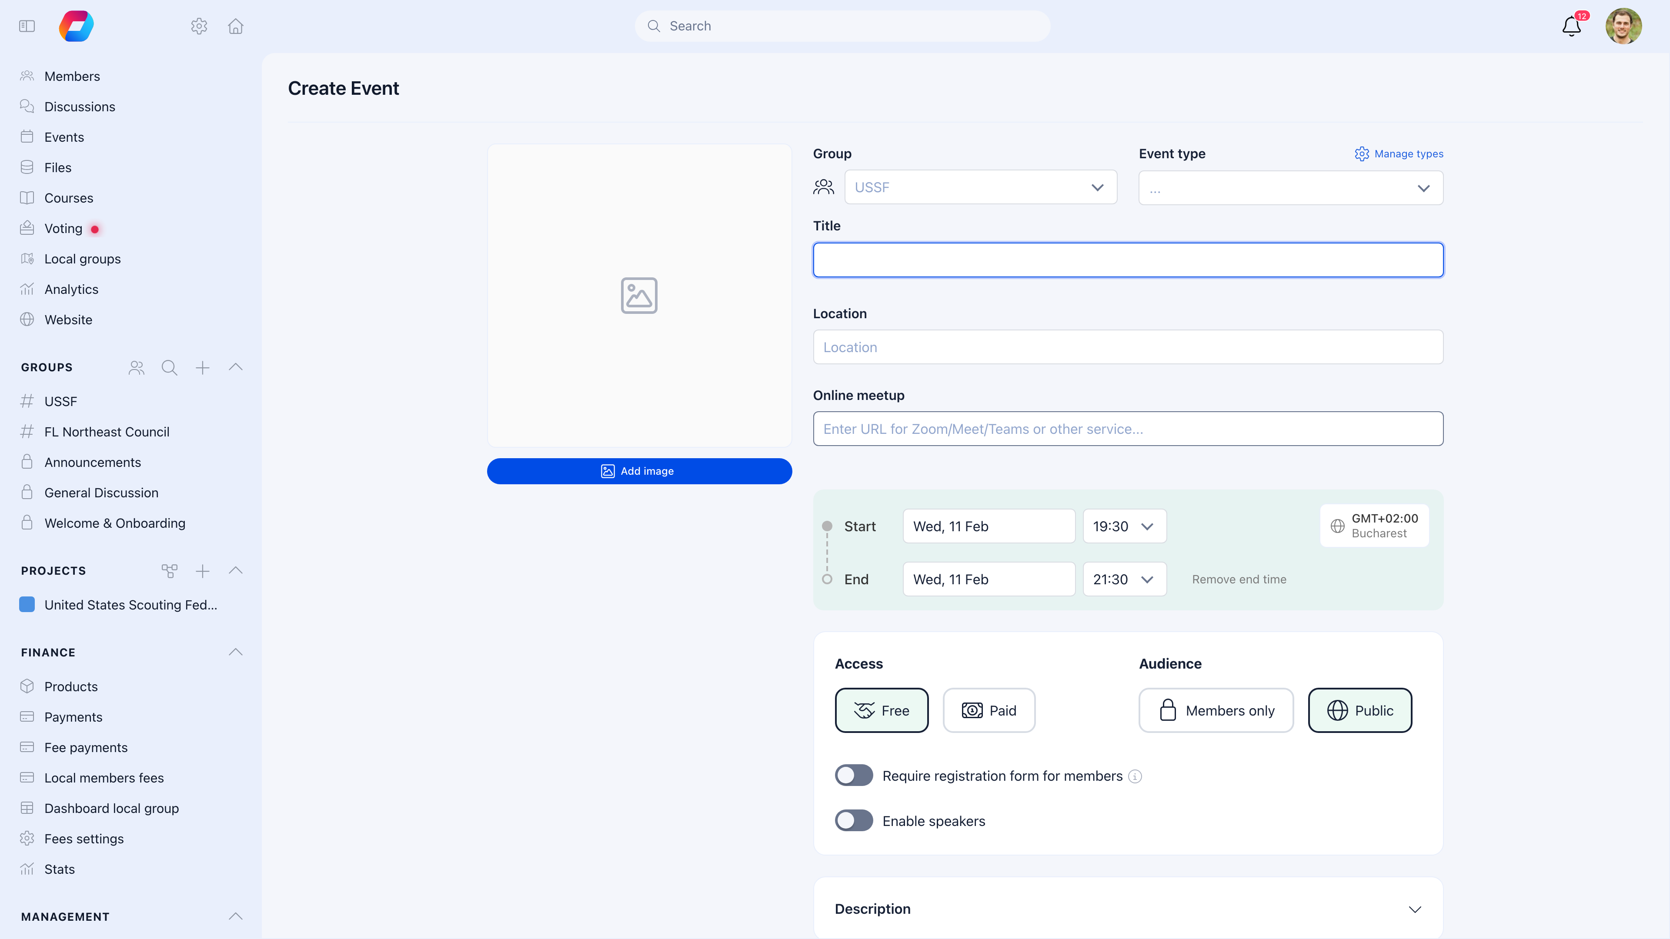
Task: Open the Group dropdown showing USSF
Action: pos(980,187)
